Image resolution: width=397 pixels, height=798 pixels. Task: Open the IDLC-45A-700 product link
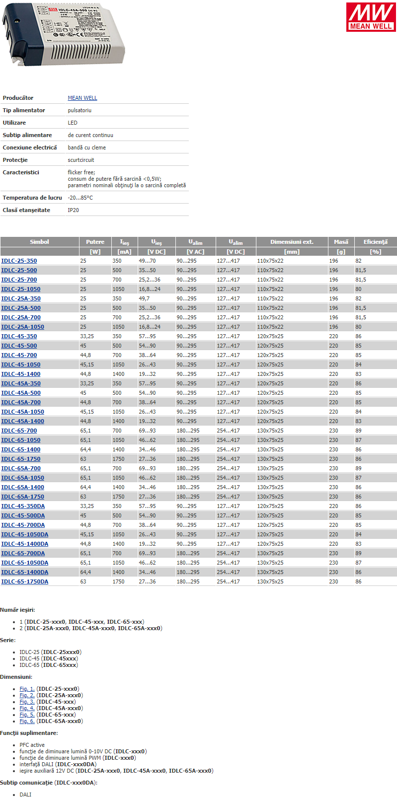(21, 402)
